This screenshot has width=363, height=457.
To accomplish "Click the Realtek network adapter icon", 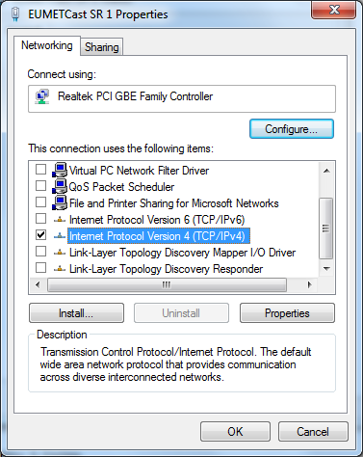I will pyautogui.click(x=42, y=96).
